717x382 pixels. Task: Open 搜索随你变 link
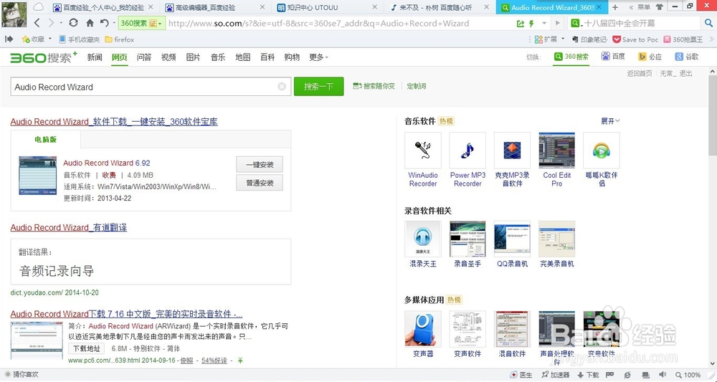pos(374,86)
